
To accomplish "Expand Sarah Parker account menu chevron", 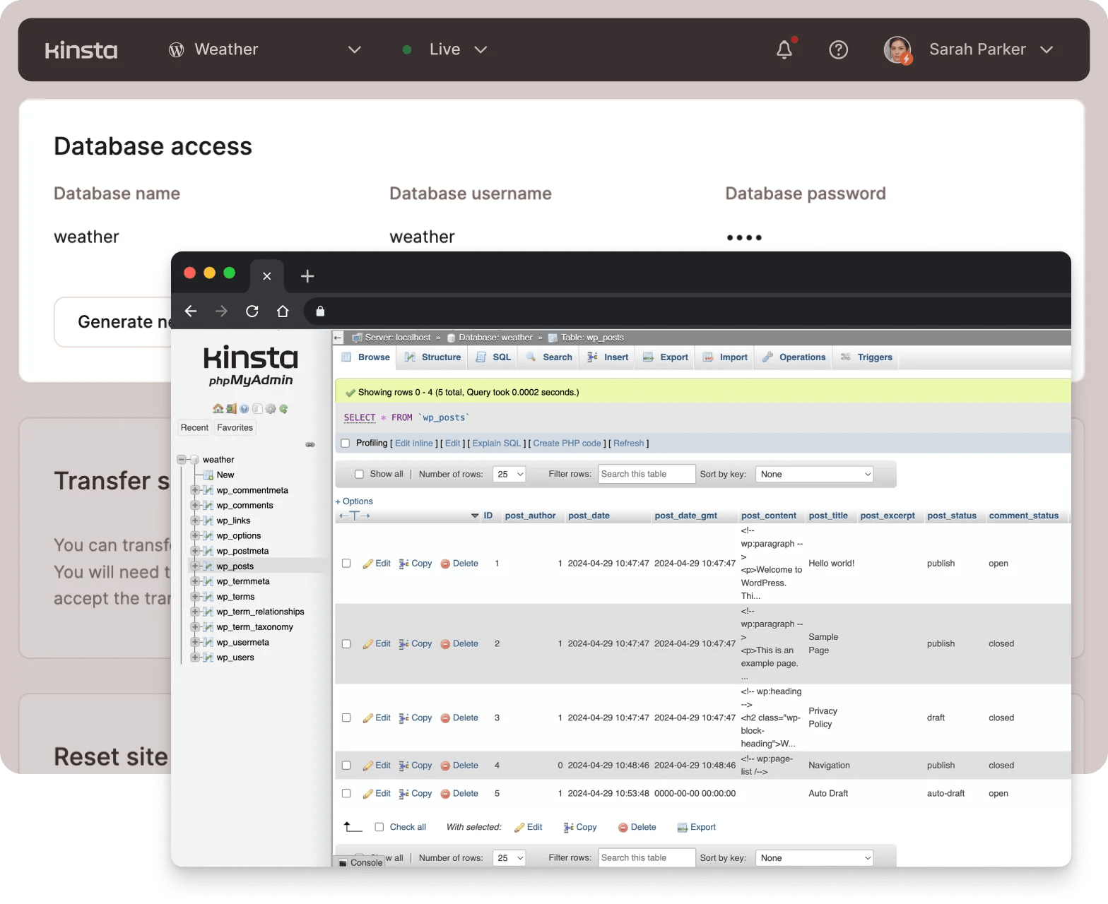I will (1047, 49).
